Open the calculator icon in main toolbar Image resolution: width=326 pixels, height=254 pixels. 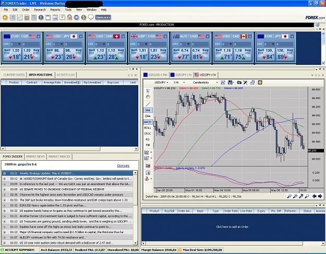[x=34, y=17]
